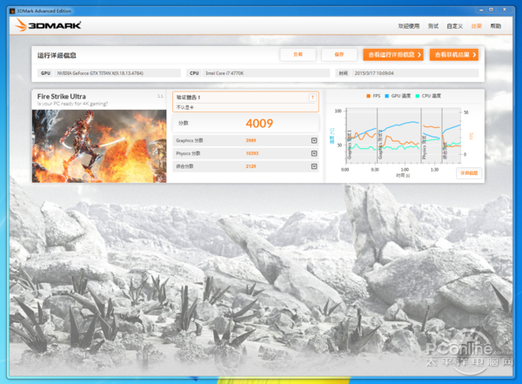Click the Fire Strike Ultra title text

click(x=61, y=97)
